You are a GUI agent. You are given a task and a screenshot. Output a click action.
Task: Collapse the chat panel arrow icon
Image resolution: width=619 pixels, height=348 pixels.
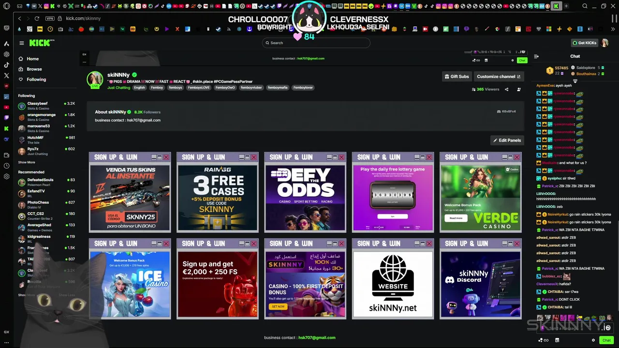(536, 57)
